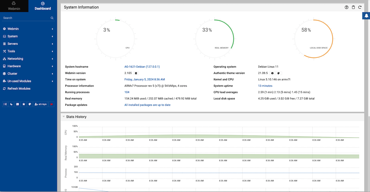This screenshot has height=192, width=370.
Task: Click the theme version '21.09.5' value
Action: pyautogui.click(x=263, y=73)
